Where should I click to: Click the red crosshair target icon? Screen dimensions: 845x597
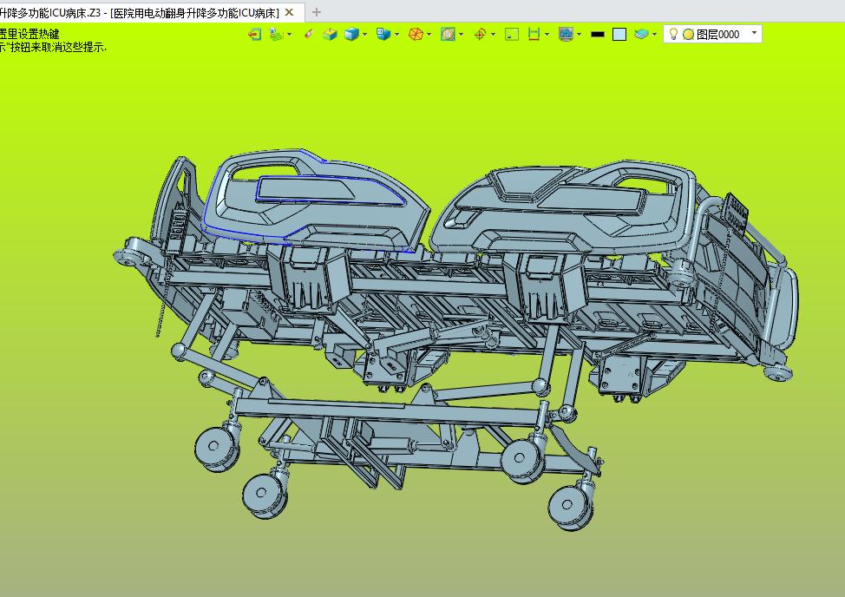click(480, 35)
